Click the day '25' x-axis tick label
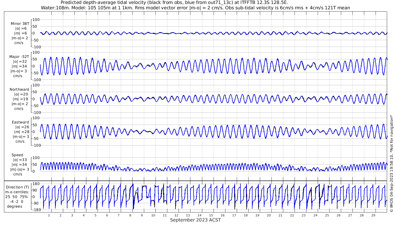The image size is (395, 226). click(327, 215)
